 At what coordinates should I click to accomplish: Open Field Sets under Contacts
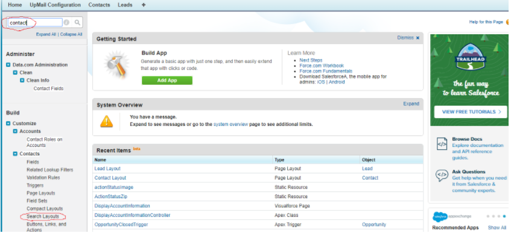pyautogui.click(x=37, y=201)
